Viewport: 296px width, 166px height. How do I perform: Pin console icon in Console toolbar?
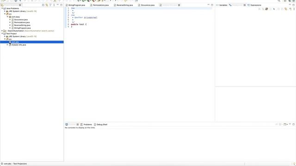[277, 125]
